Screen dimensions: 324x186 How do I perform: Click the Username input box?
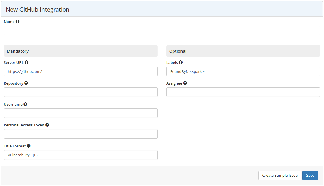[81, 113]
